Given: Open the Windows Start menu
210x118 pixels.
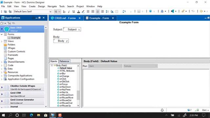Looking at the screenshot, I should tap(3, 115).
